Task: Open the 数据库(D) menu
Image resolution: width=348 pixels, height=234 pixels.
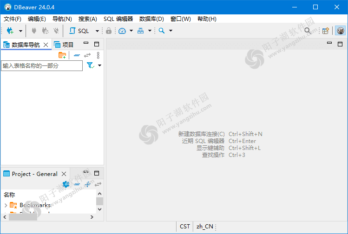Action: click(x=151, y=19)
